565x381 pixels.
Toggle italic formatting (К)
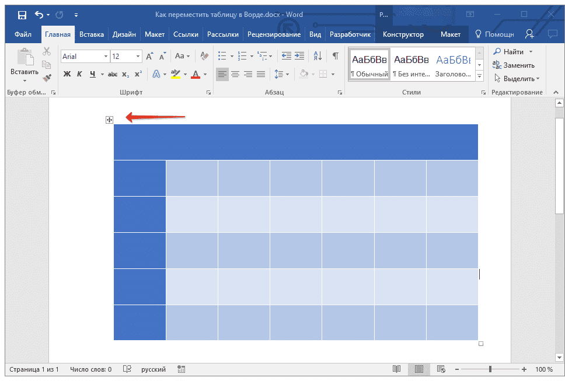point(79,74)
